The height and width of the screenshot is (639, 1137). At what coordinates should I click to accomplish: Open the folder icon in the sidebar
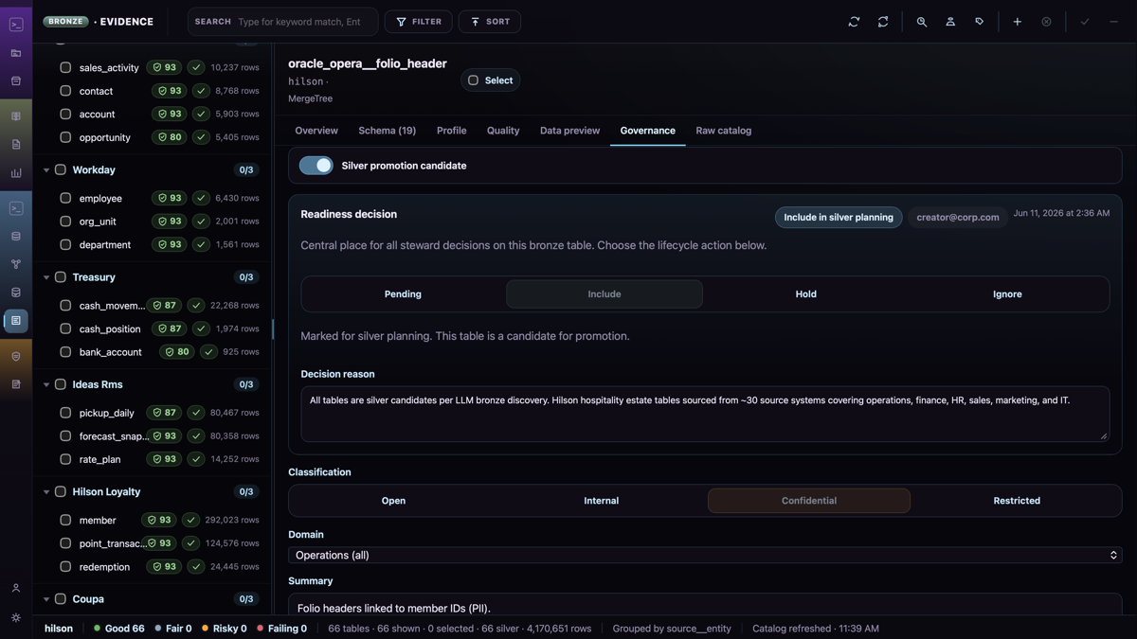click(x=16, y=53)
